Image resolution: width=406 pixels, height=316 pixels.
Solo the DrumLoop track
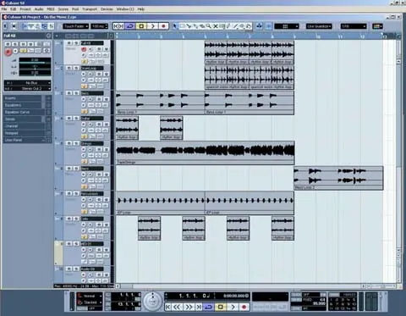click(x=76, y=69)
